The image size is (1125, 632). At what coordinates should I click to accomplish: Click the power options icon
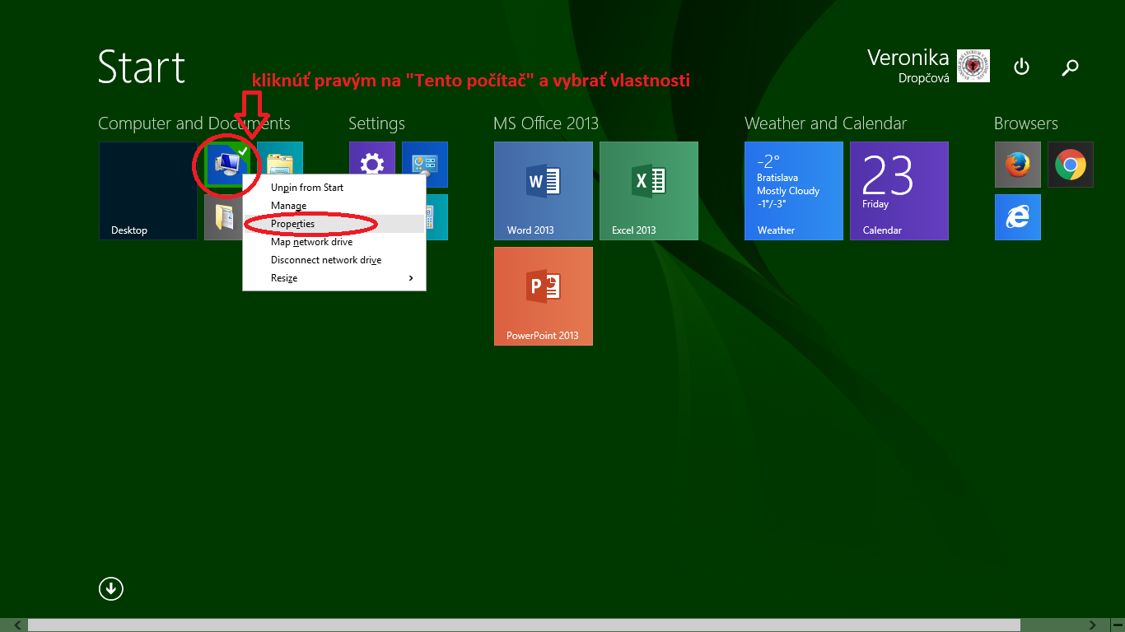(x=1021, y=67)
